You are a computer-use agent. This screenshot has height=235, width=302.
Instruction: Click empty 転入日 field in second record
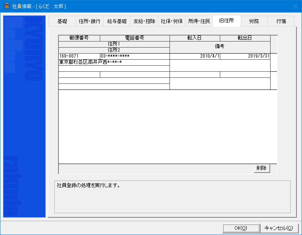[x=195, y=75]
